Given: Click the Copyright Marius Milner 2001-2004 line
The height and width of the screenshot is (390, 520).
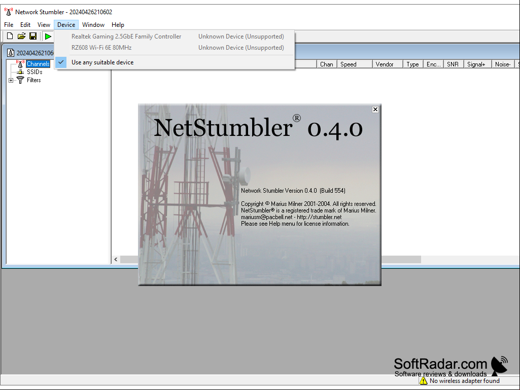Looking at the screenshot, I should [x=308, y=204].
